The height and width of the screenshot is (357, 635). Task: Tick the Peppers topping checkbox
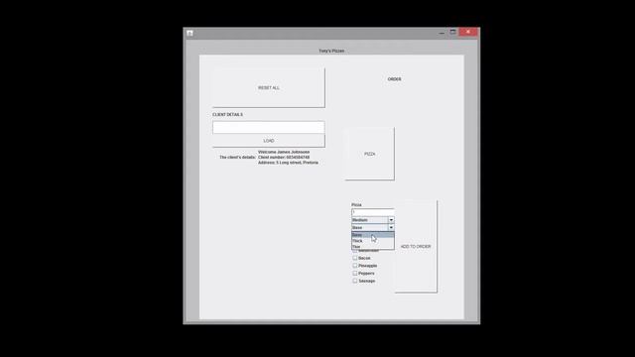click(x=355, y=274)
